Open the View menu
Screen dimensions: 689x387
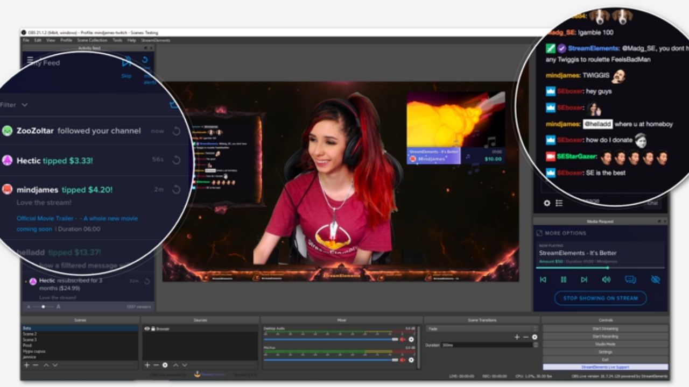pos(51,40)
